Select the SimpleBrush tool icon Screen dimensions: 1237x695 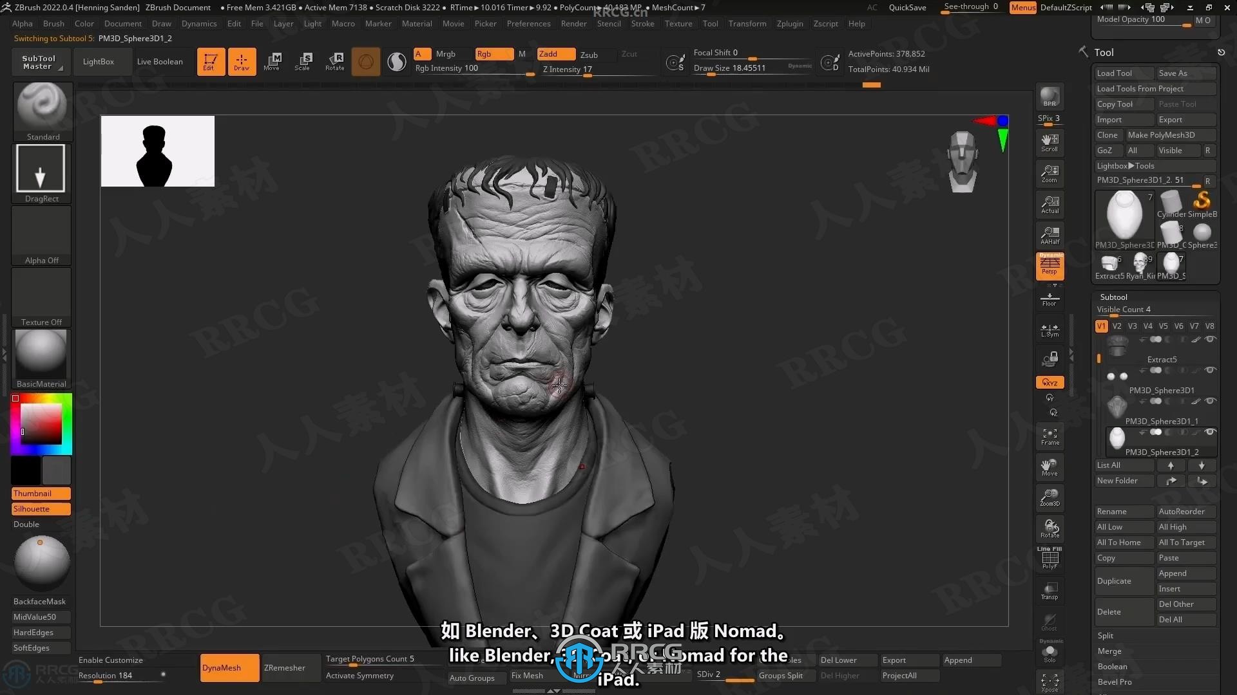point(1202,204)
